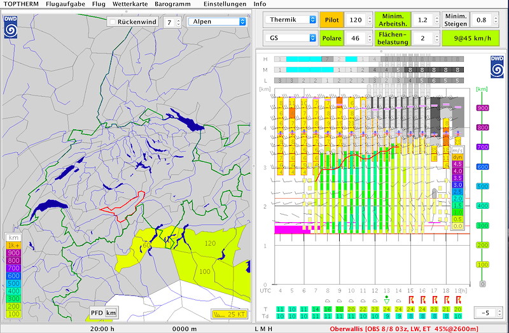Screen dimensions: 509x333
Task: Click the 300 swatch in map km legend
Action: pyautogui.click(x=13, y=299)
